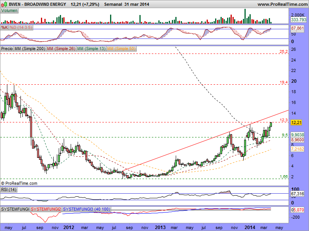
Task: Click the BWEN - BROADWIND ENERGY title
Action: [x=37, y=4]
